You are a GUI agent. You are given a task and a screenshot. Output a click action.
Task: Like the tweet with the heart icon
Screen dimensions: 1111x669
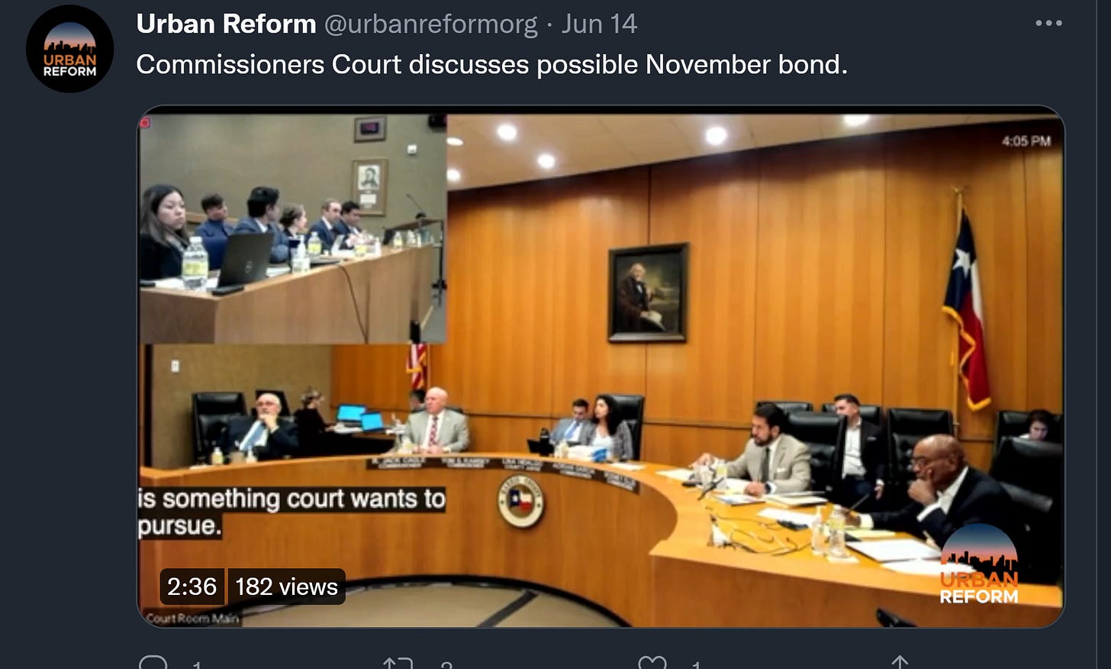pyautogui.click(x=652, y=663)
